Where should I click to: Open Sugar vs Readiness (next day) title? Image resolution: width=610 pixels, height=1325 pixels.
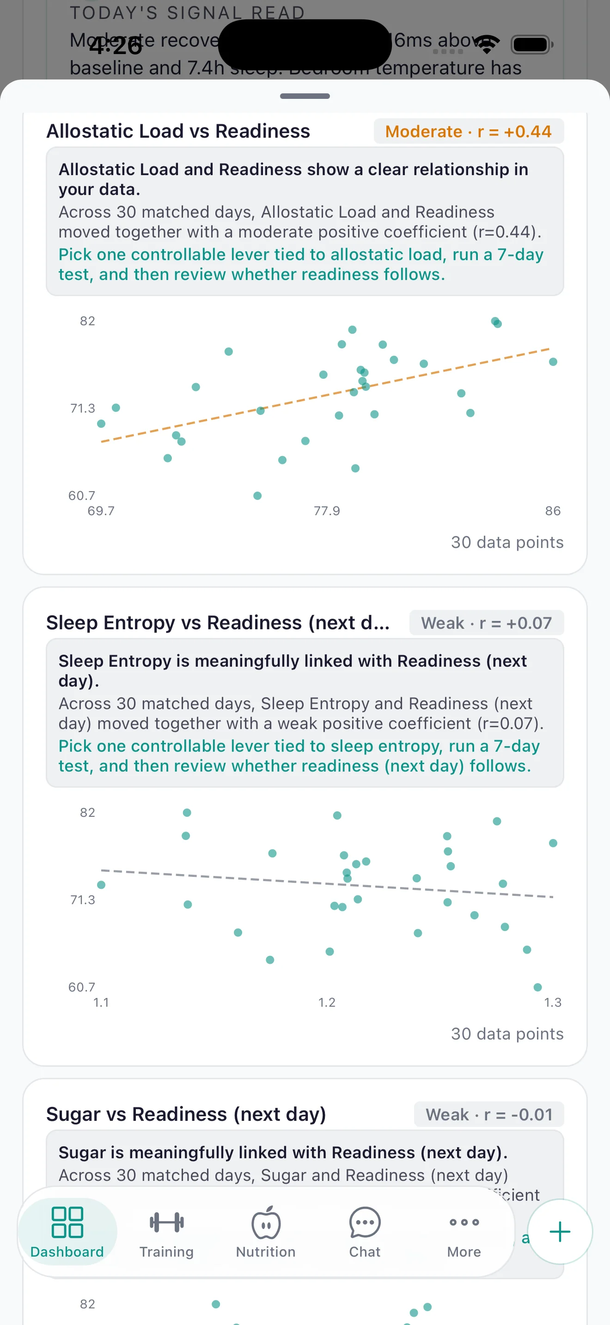(x=186, y=1114)
